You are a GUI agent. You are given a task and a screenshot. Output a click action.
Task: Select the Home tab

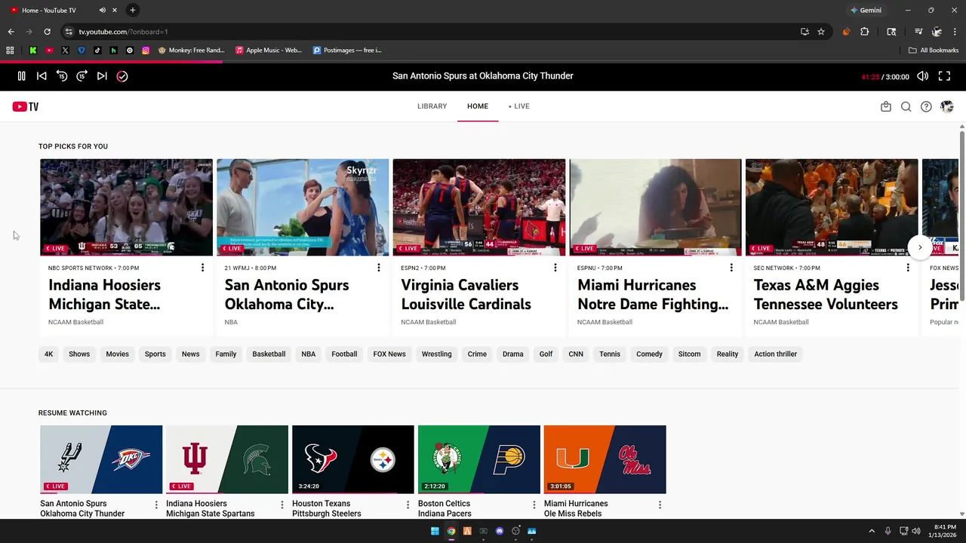478,106
